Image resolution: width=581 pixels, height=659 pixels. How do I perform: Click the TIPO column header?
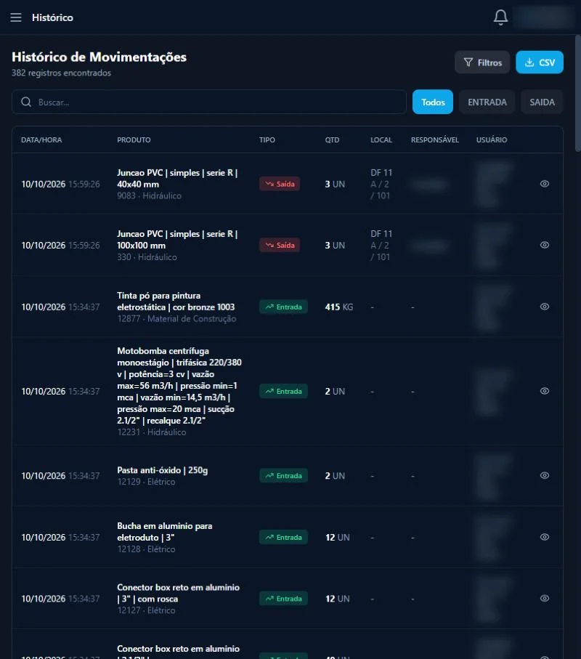267,140
